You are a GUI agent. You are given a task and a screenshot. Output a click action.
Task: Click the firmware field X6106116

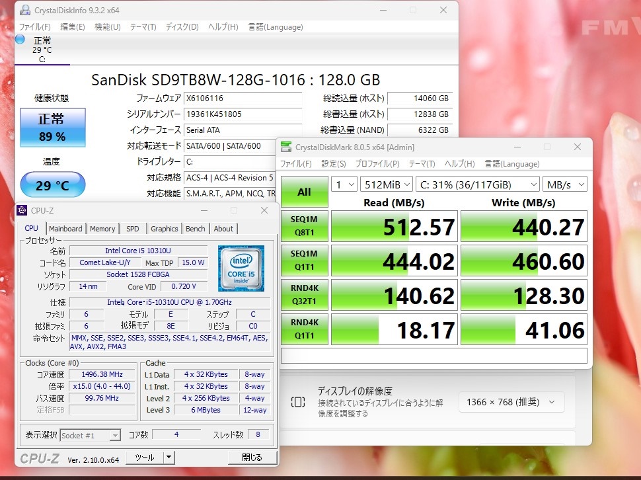tap(243, 99)
